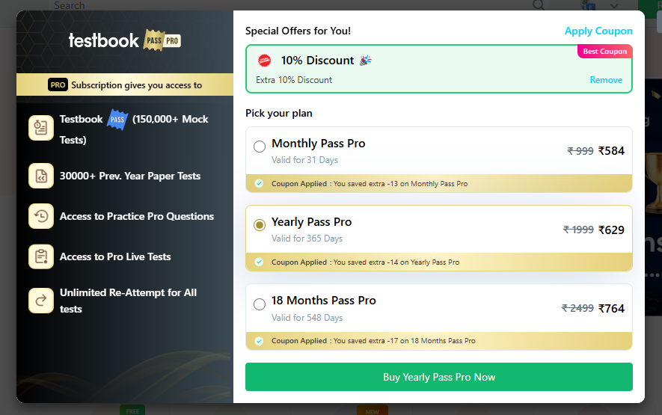Click the 'Pick your plan' heading

click(279, 113)
